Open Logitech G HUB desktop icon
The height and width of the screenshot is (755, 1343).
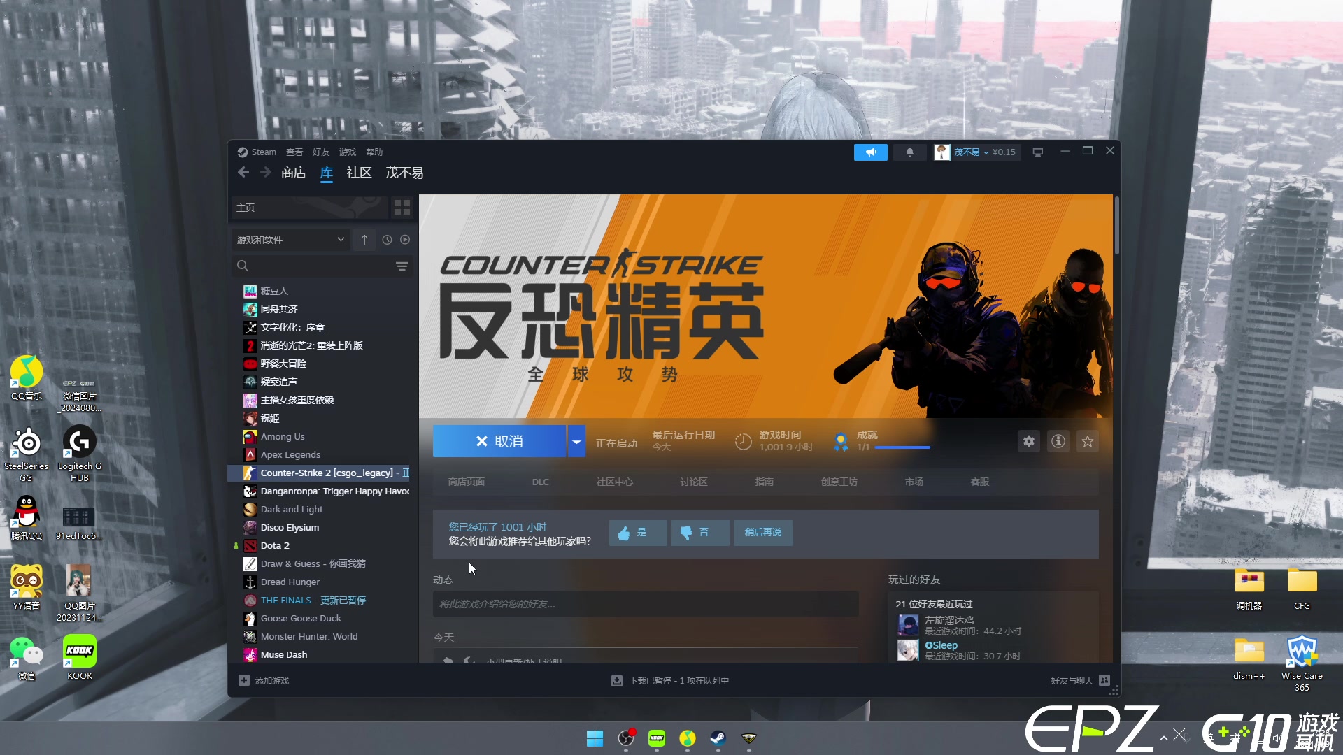click(x=80, y=454)
